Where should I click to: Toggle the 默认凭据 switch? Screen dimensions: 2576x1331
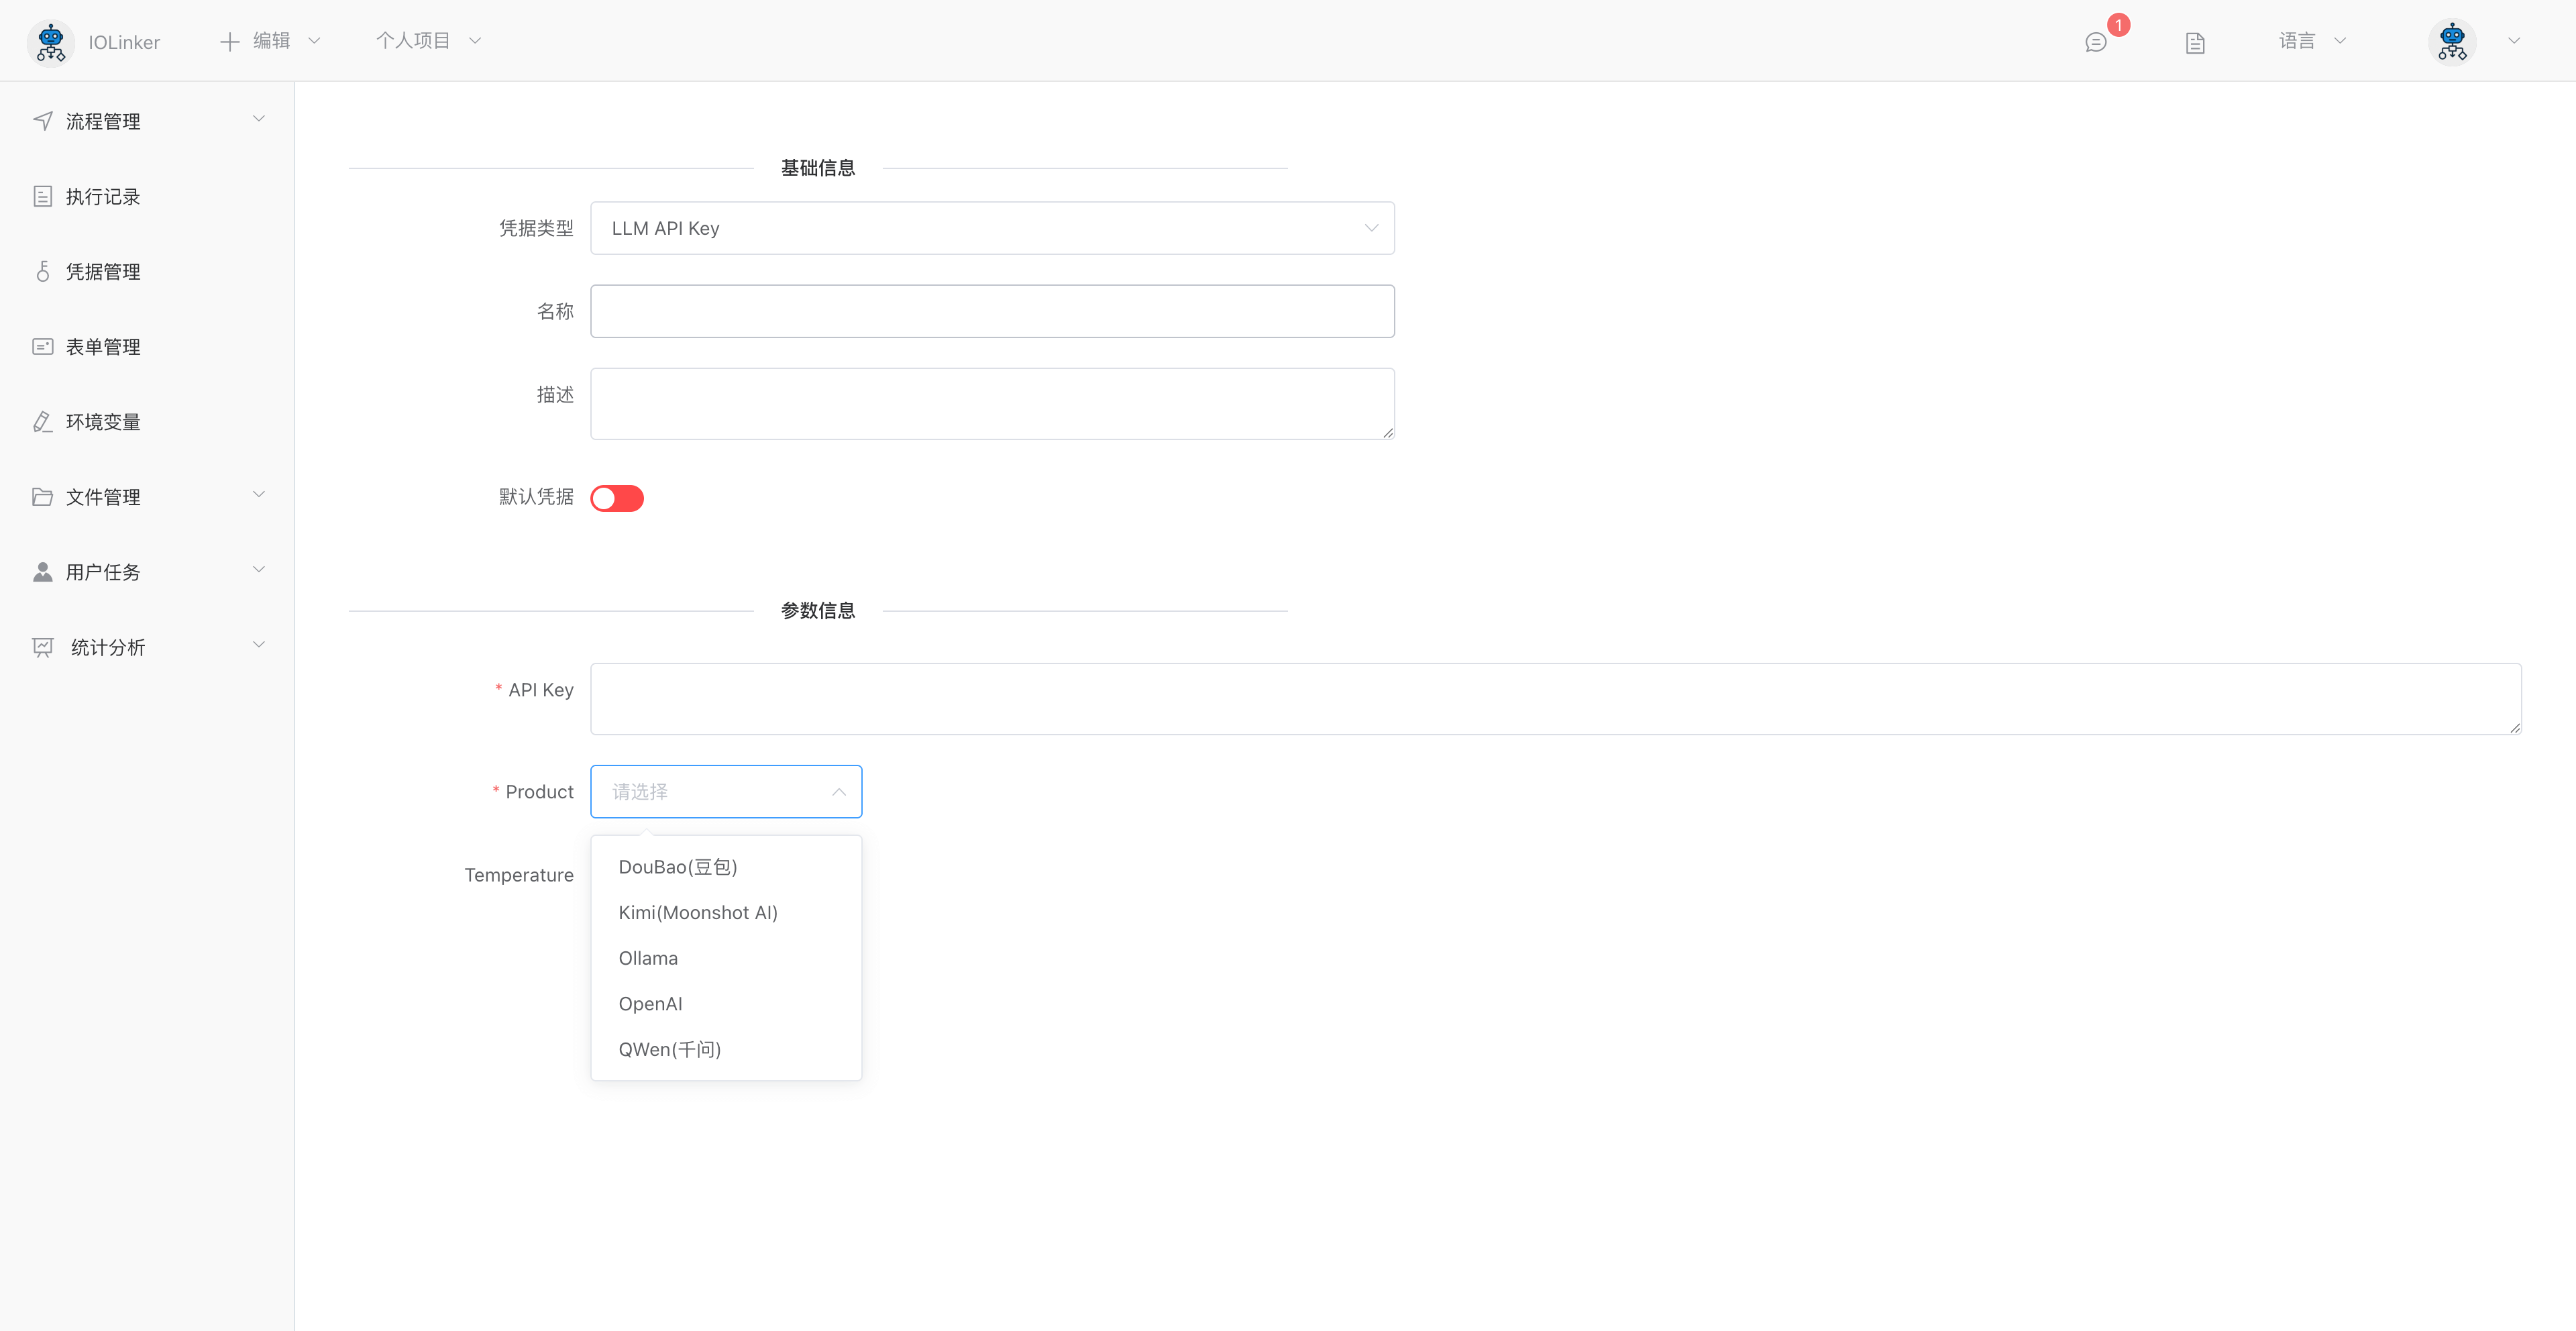pos(617,498)
